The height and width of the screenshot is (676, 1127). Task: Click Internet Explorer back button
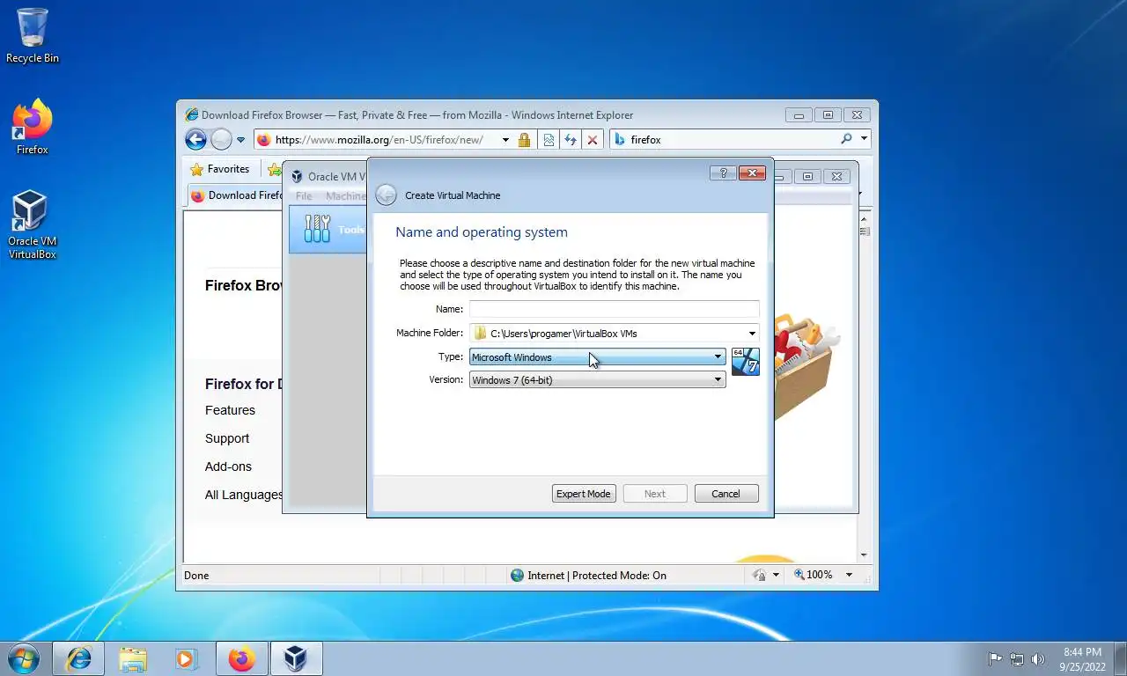point(195,139)
